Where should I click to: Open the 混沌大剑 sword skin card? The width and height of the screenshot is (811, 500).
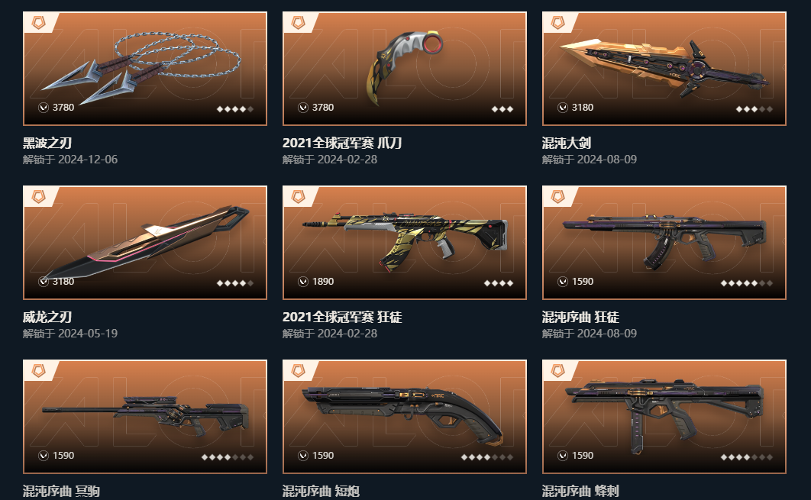pos(664,69)
